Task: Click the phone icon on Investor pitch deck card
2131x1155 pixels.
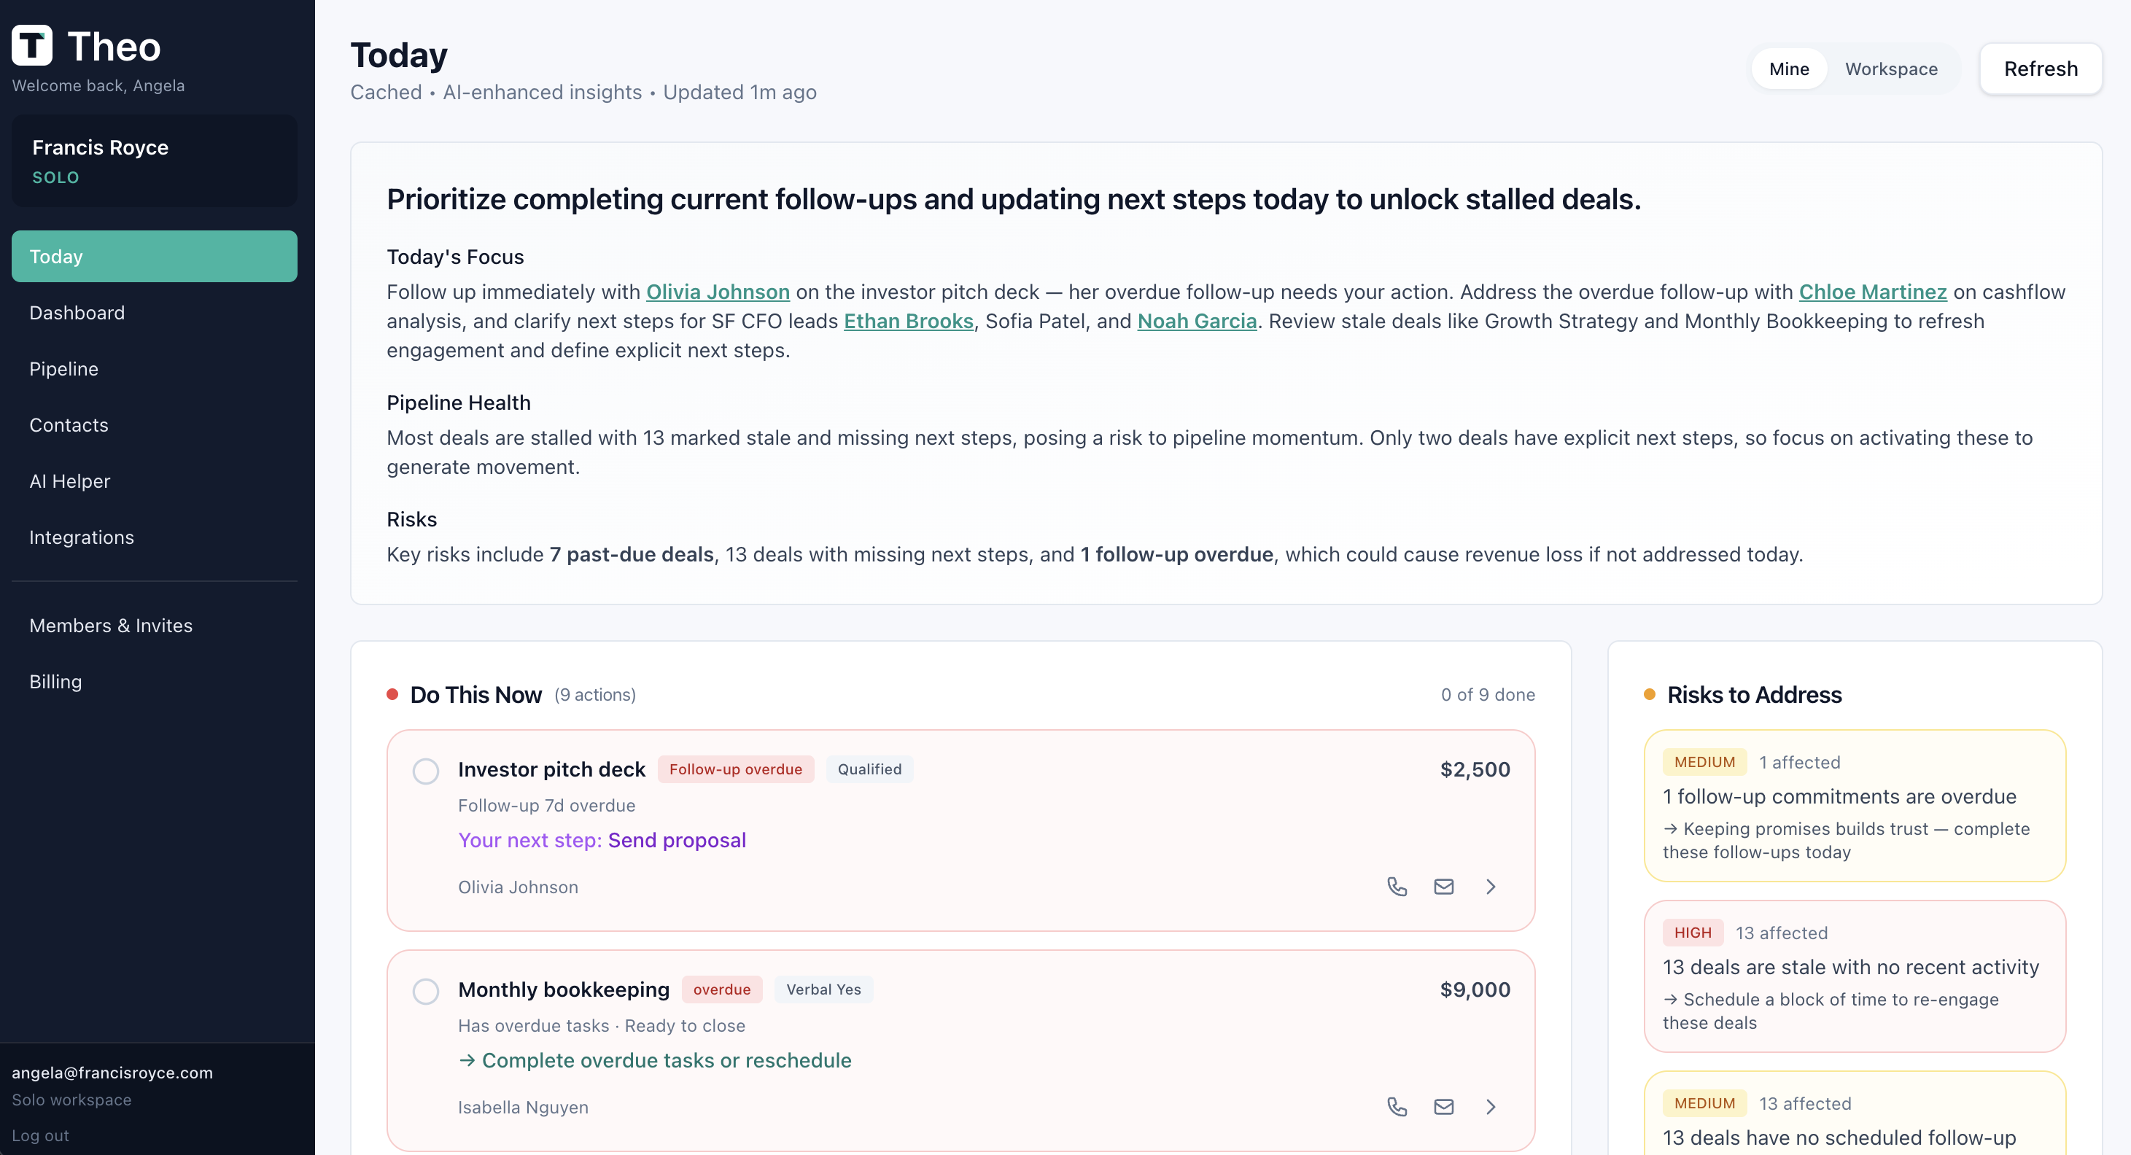Action: [1397, 885]
